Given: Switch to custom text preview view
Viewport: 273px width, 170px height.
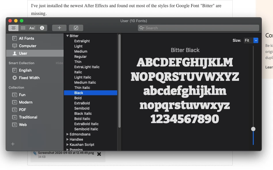Looking at the screenshot, I should coord(32,28).
